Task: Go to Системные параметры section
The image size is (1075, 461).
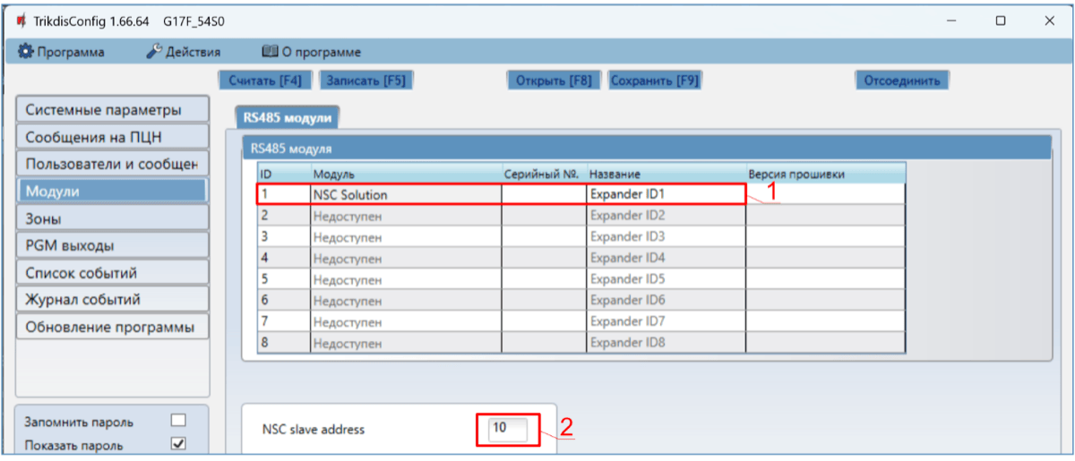Action: pyautogui.click(x=112, y=110)
